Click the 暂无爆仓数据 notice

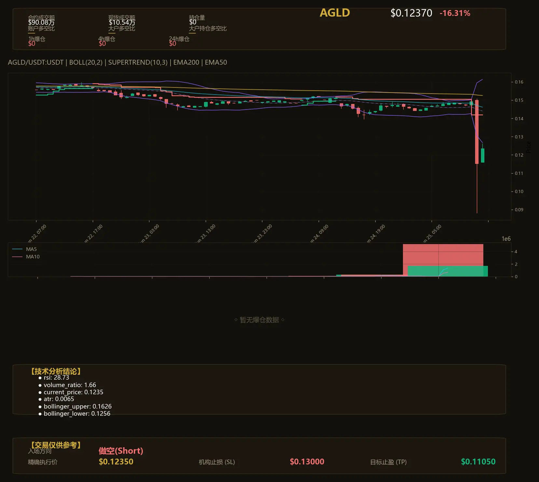tap(259, 320)
